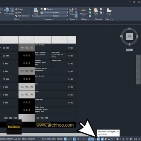Image resolution: width=141 pixels, height=141 pixels.
Task: Click the object color wheel icon
Action: tap(42, 9)
